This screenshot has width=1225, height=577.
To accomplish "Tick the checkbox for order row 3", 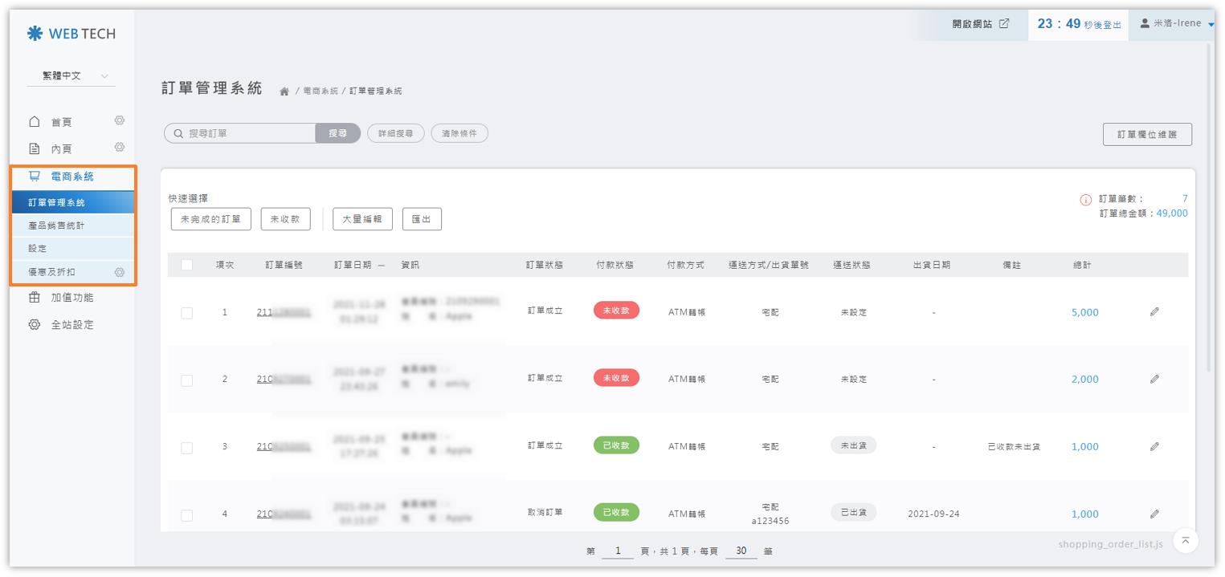I will coord(187,447).
